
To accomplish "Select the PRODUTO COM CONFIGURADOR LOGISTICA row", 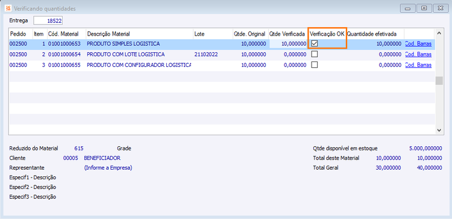I will 222,65.
